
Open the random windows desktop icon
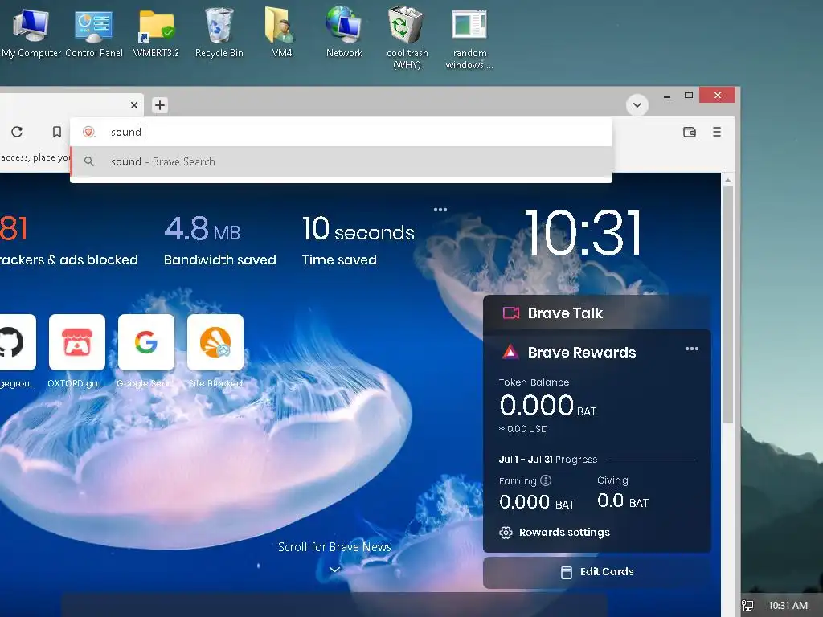(x=469, y=38)
